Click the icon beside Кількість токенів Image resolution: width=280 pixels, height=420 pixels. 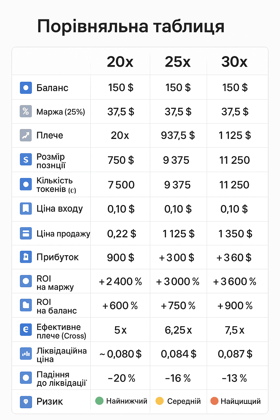click(x=26, y=184)
